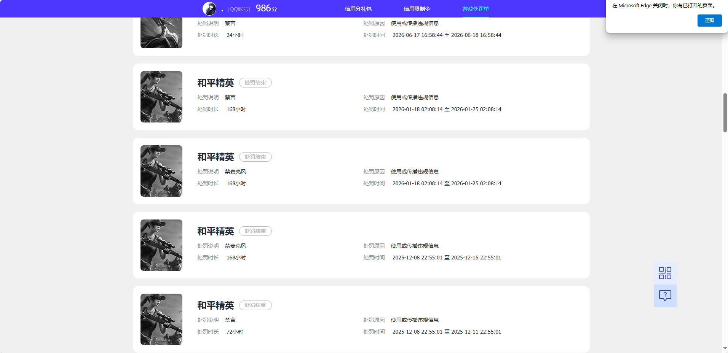Click the [QQ账号] label
Viewport: 728px width, 353px height.
239,9
